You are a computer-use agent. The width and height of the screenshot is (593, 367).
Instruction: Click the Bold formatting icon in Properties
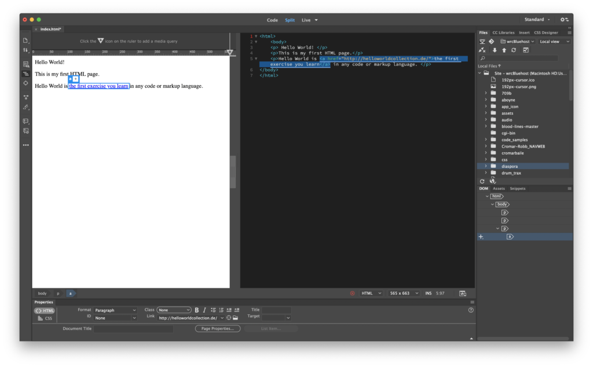click(197, 310)
